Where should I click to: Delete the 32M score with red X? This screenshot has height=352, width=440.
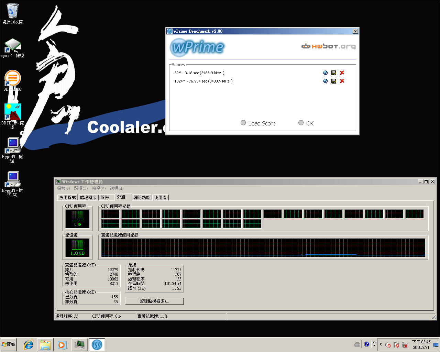(x=342, y=73)
